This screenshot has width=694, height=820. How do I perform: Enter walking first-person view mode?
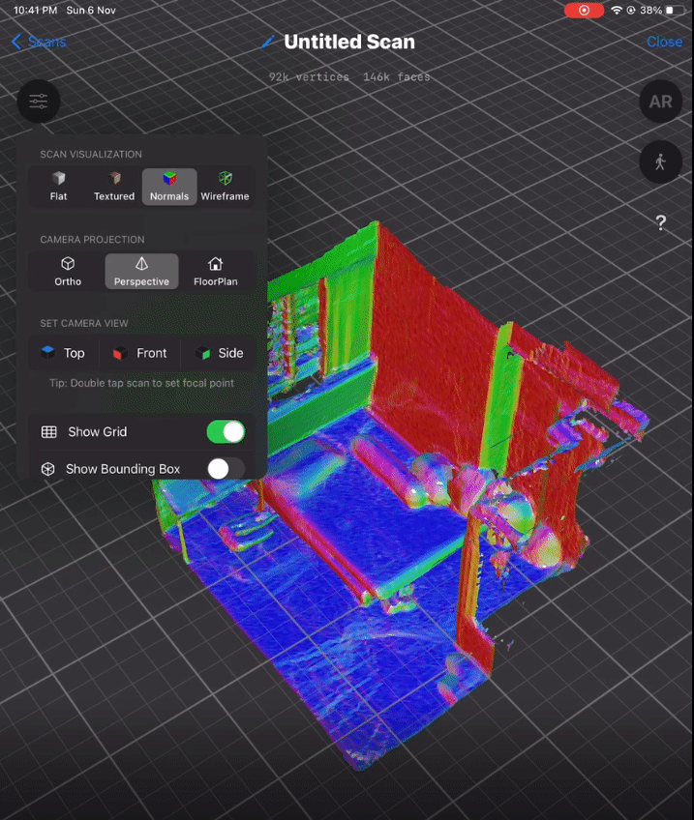(x=660, y=161)
